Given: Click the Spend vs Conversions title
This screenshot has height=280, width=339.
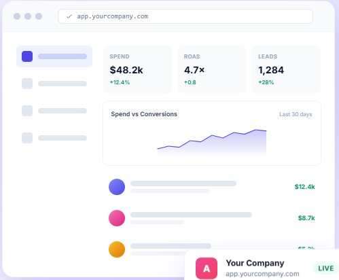Looking at the screenshot, I should (144, 114).
